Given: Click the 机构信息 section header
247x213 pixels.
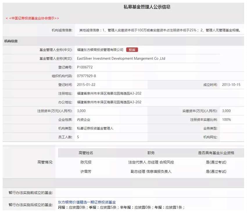Looking at the screenshot, I should [x=11, y=41].
